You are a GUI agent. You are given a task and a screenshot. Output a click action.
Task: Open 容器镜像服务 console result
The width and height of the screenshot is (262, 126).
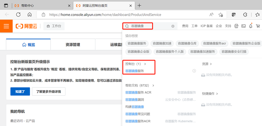[x=134, y=71]
